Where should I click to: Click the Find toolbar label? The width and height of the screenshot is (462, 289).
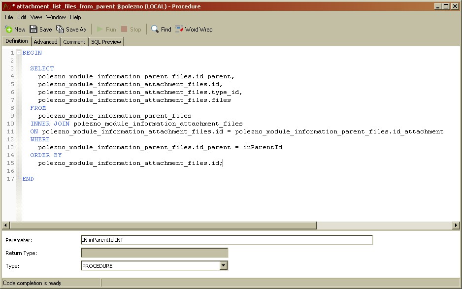tap(166, 30)
